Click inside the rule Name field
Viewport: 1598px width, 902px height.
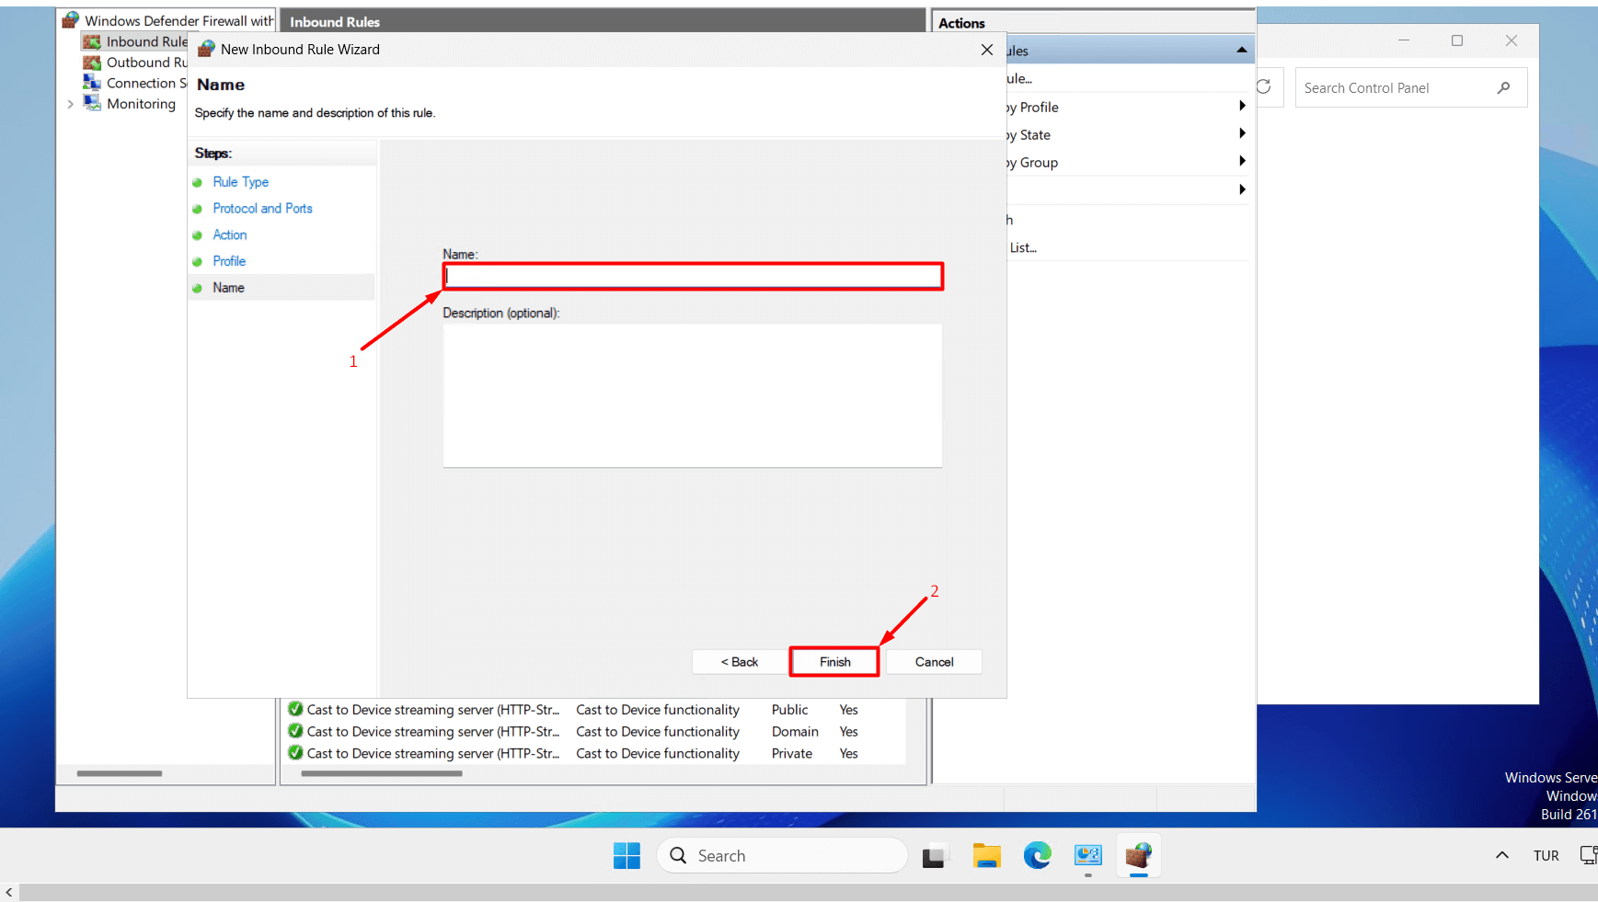point(693,277)
